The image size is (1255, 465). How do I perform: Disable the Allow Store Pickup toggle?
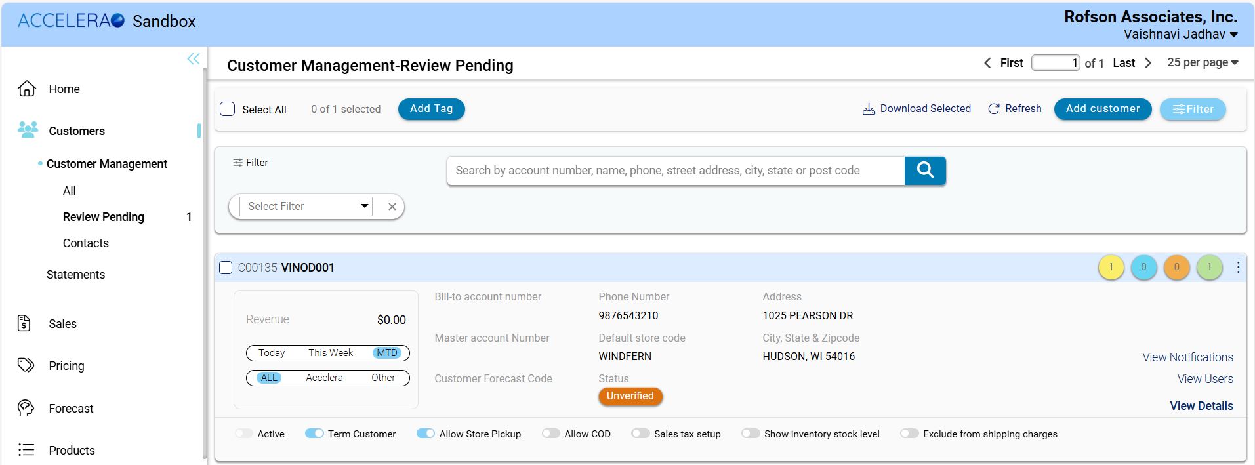(x=426, y=434)
